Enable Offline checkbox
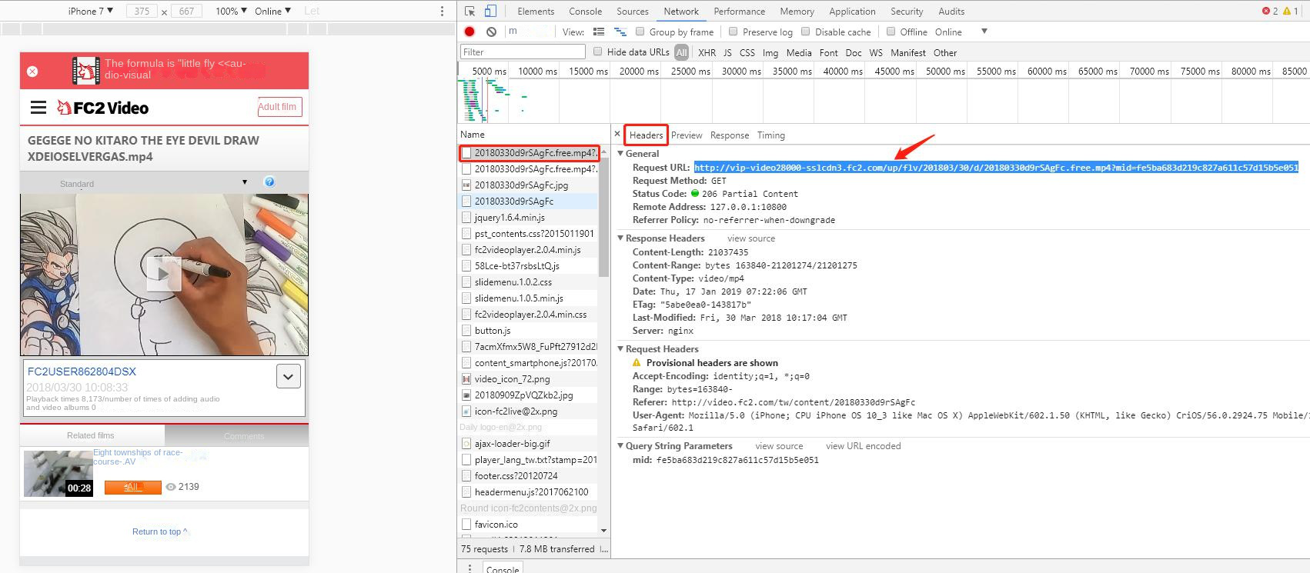This screenshot has height=573, width=1310. 891,32
